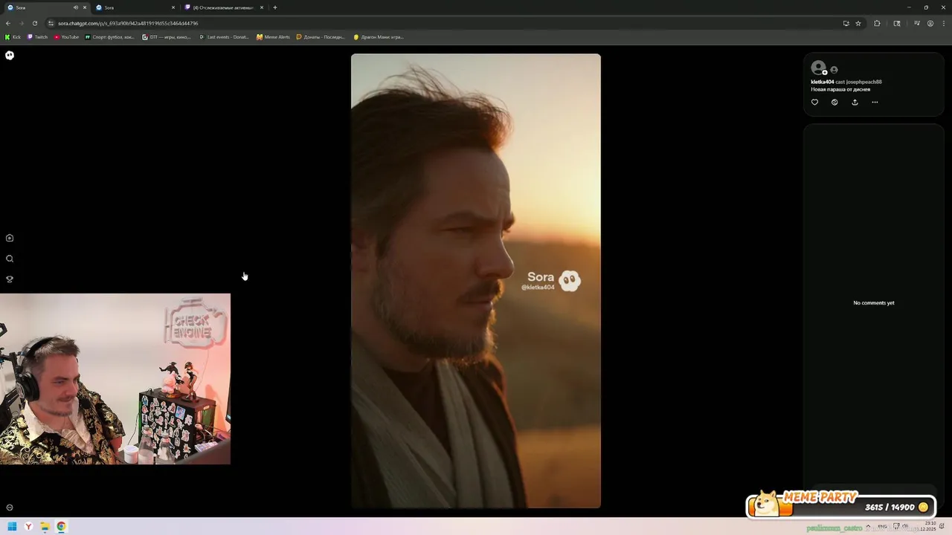952x535 pixels.
Task: Open the Last events - Donat bookmark
Action: click(224, 36)
